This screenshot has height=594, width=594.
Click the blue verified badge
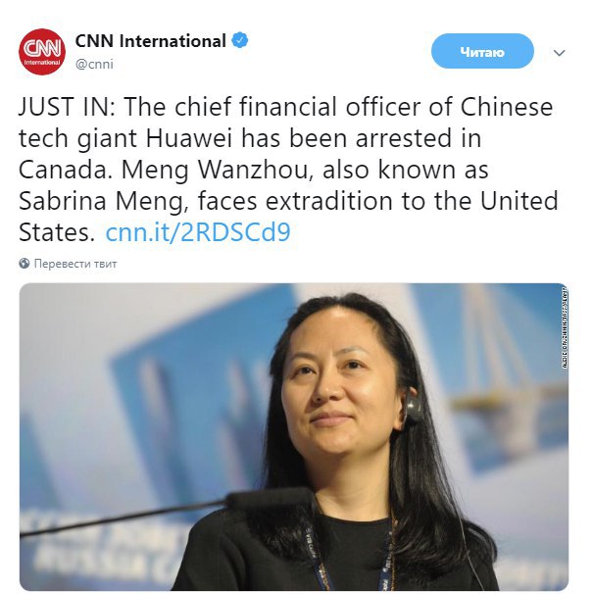point(240,40)
